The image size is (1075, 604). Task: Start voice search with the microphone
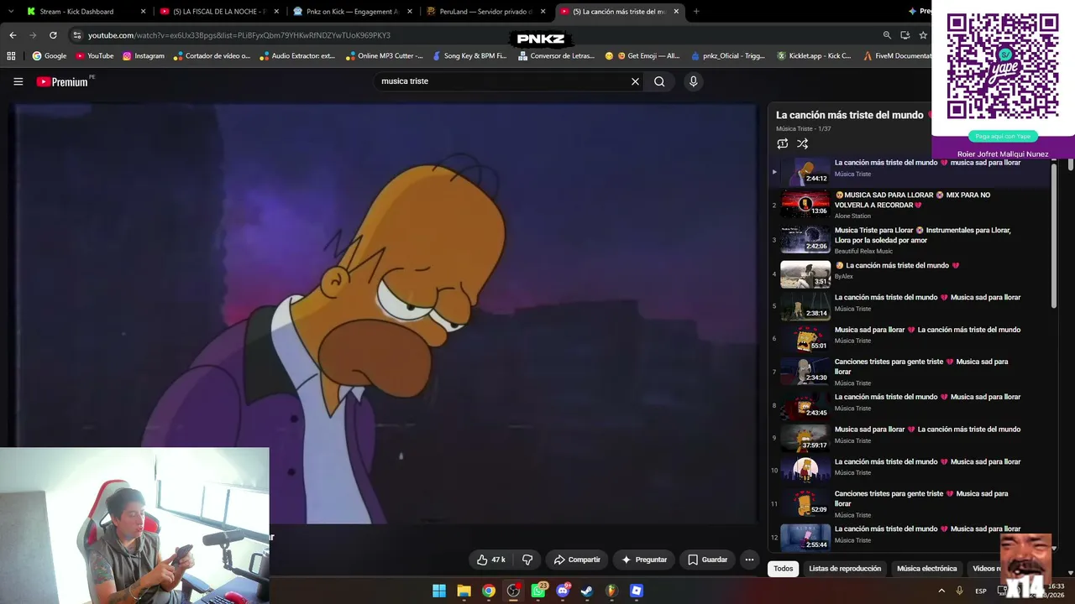coord(693,81)
